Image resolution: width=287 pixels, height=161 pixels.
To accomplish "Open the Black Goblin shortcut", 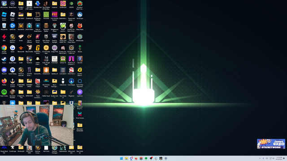I will tap(29, 49).
